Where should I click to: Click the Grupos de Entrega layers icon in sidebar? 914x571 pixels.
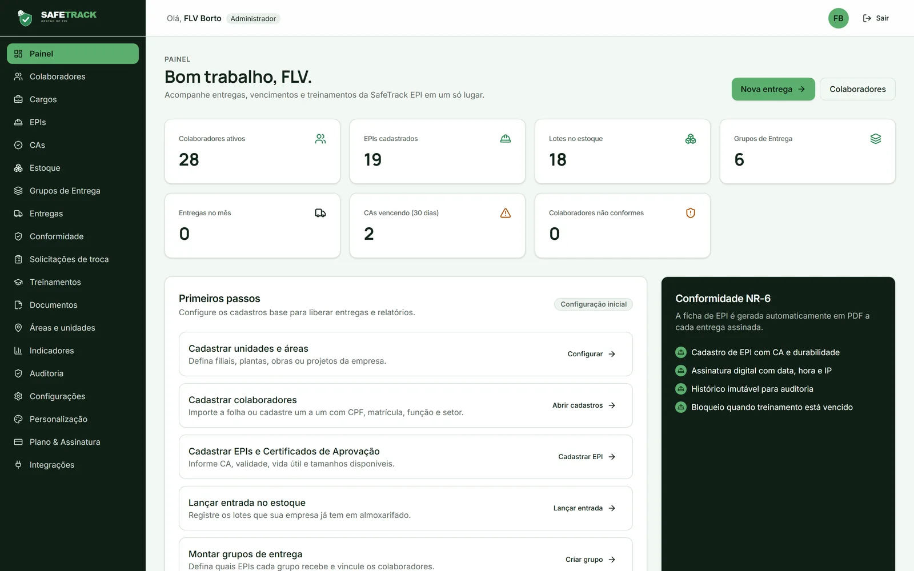coord(18,191)
